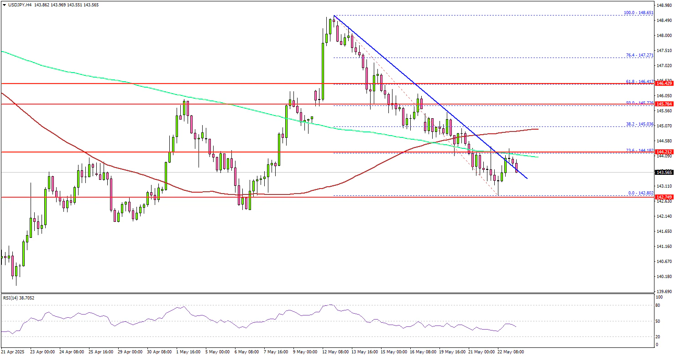Select the red 144.212 price level tag
Image resolution: width=675 pixels, height=357 pixels.
(x=664, y=152)
